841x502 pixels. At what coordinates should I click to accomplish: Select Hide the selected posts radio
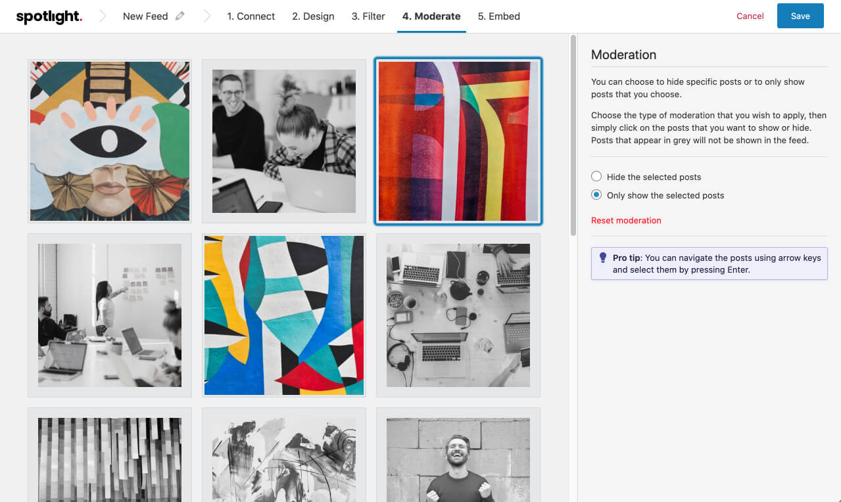click(x=596, y=177)
